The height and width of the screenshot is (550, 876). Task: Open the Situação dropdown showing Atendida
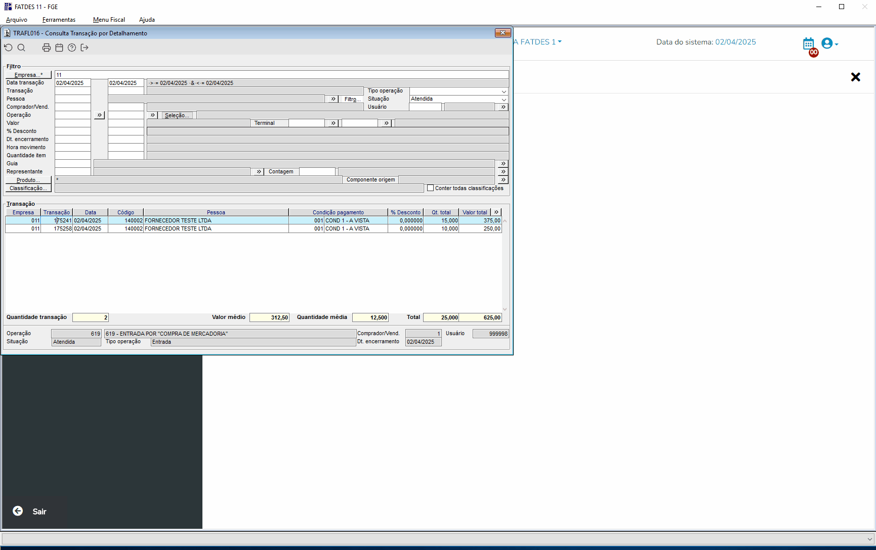pyautogui.click(x=504, y=100)
